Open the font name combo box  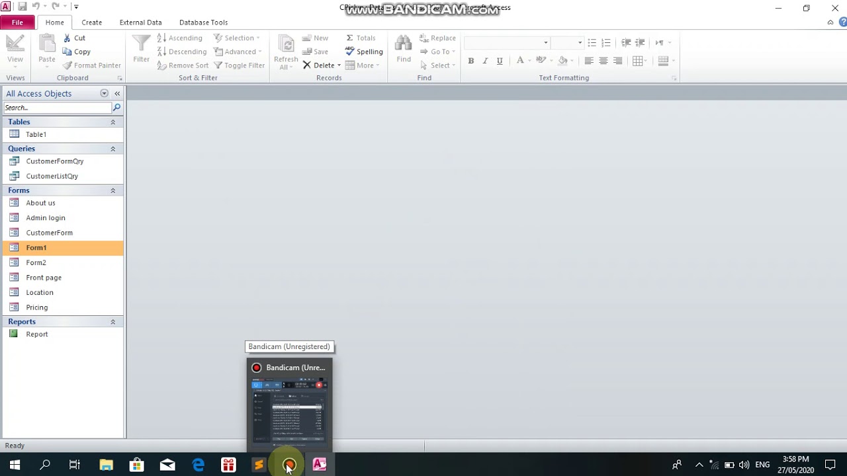click(x=506, y=42)
